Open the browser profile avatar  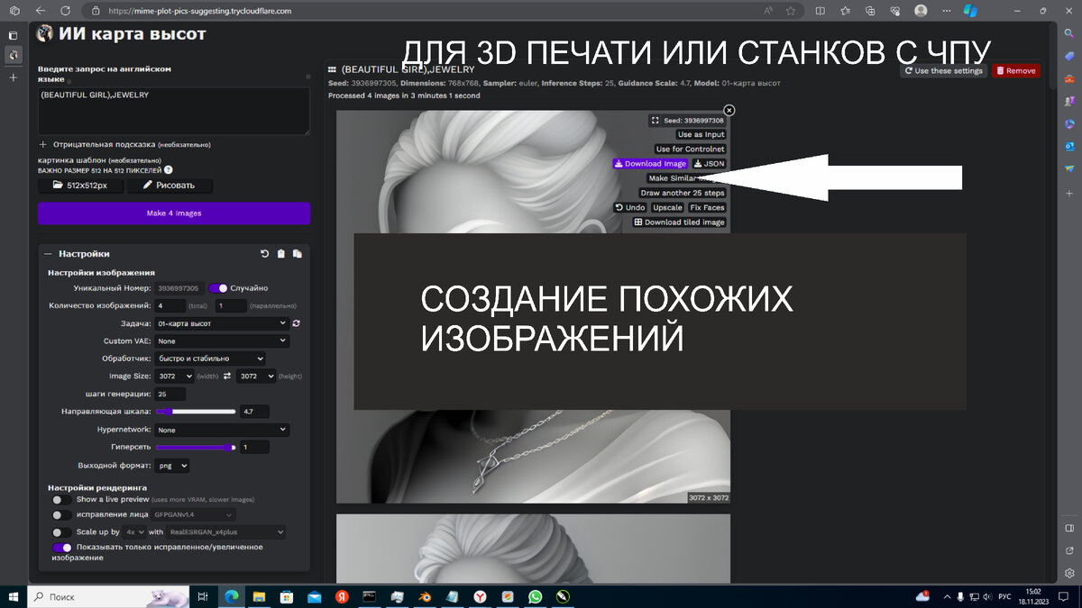point(921,11)
